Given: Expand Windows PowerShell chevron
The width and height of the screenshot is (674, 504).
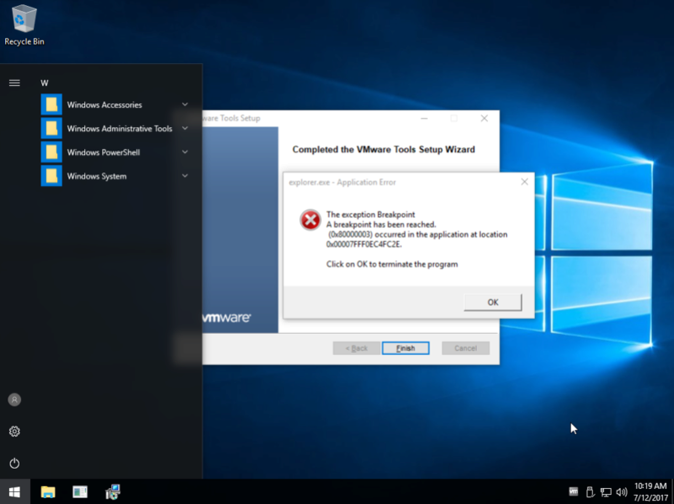Looking at the screenshot, I should (x=185, y=151).
